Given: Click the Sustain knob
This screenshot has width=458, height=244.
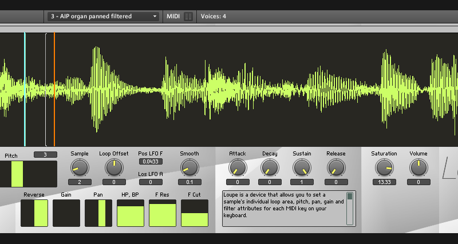Looking at the screenshot, I should click(302, 167).
